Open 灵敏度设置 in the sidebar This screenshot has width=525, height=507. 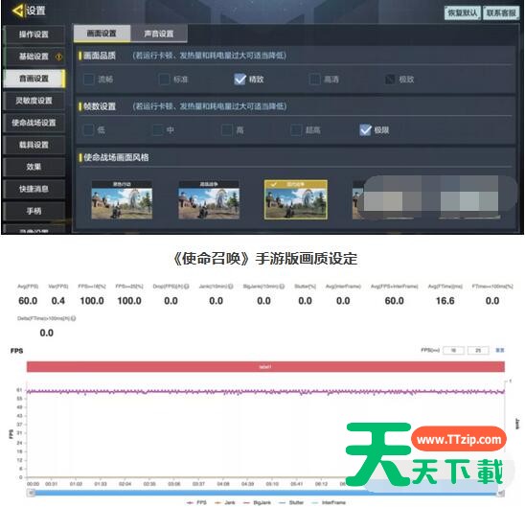click(x=34, y=101)
